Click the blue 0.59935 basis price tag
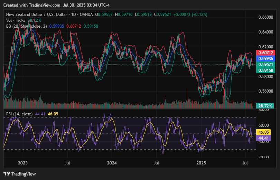Viewport: 280px width, 180px height. 265,59
